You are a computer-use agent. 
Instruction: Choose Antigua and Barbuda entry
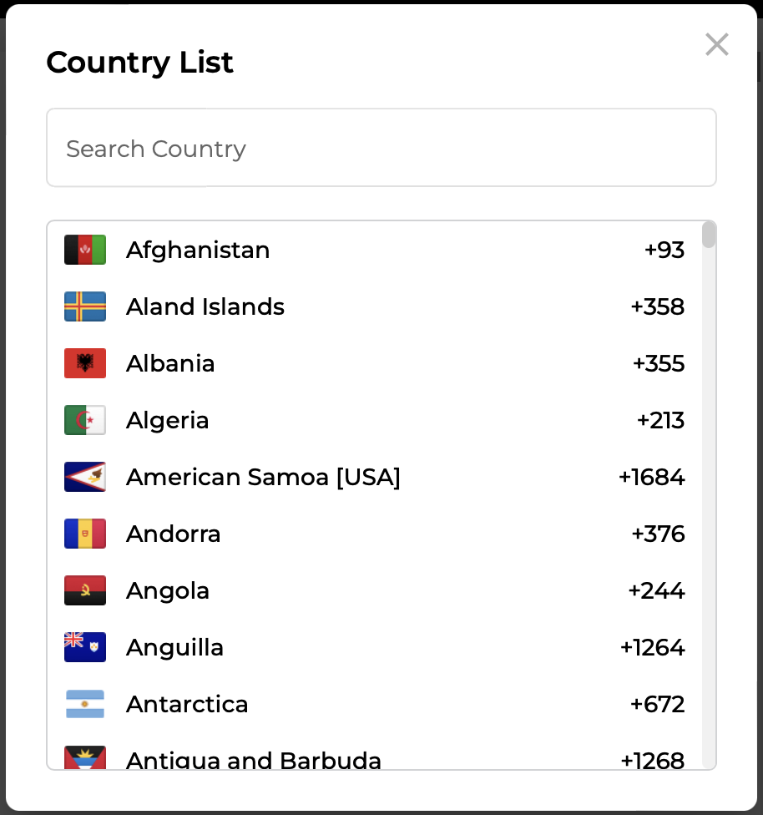pyautogui.click(x=254, y=760)
